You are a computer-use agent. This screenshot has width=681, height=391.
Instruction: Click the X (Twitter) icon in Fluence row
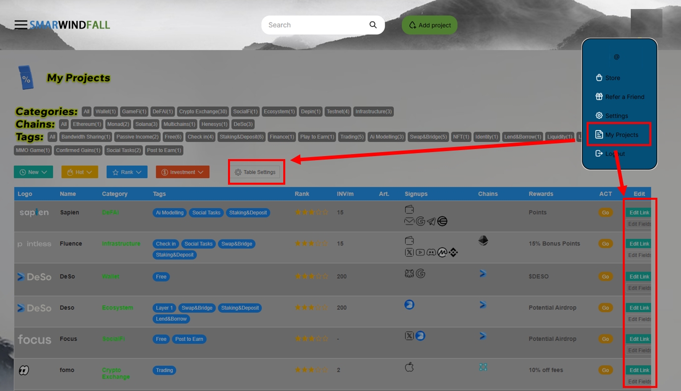(x=409, y=252)
